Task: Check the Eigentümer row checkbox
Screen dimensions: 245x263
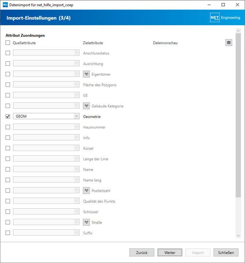Action: point(8,74)
